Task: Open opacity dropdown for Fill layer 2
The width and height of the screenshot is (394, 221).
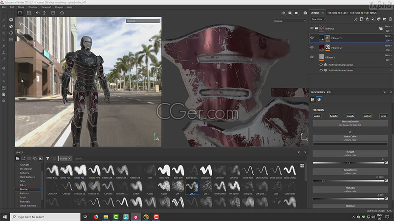Action: [x=389, y=50]
